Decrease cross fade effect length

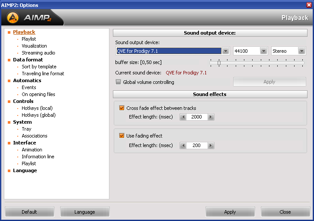click(183, 117)
